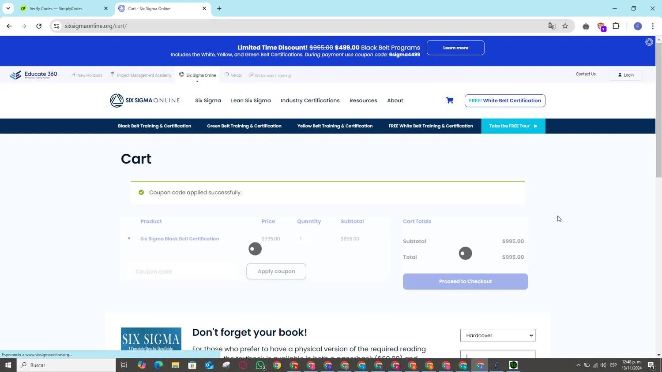Image resolution: width=662 pixels, height=372 pixels.
Task: Open the notification center icon
Action: [651, 365]
